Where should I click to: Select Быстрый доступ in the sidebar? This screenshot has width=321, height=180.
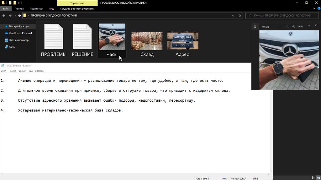18,26
